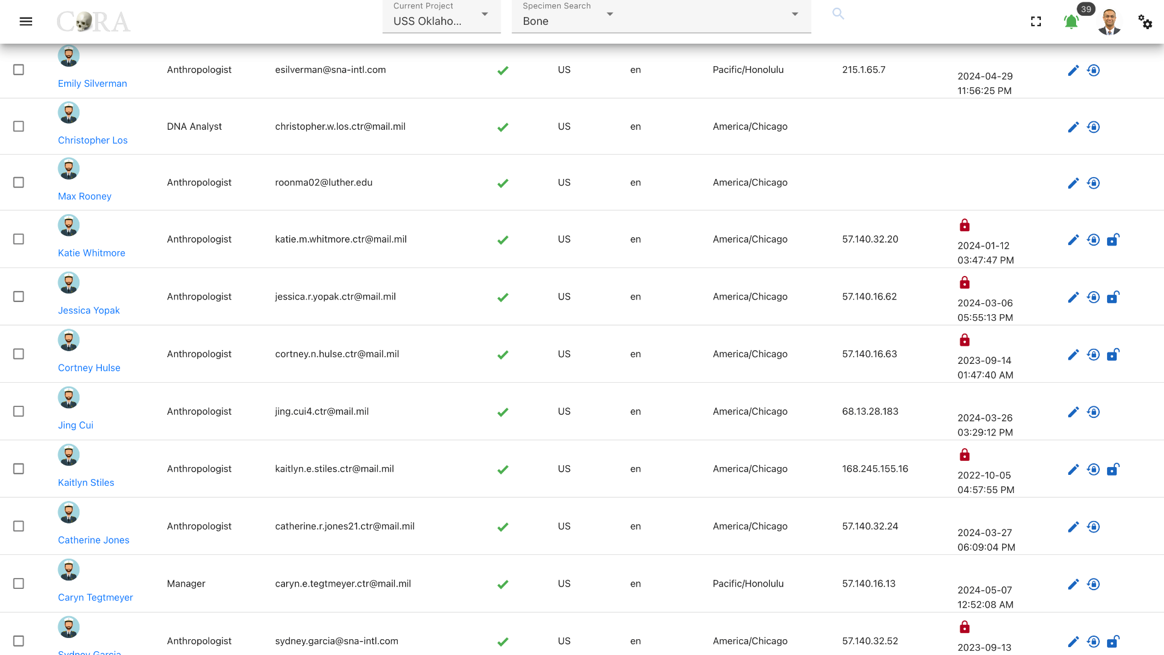
Task: Reset password icon for Caryn Tegtmeyer
Action: pos(1093,584)
